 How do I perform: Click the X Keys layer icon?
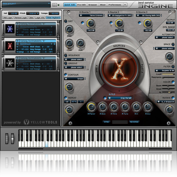(x=10, y=29)
